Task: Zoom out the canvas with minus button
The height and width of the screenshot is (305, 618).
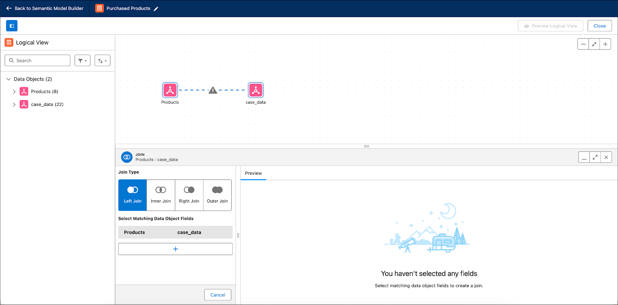Action: click(583, 44)
